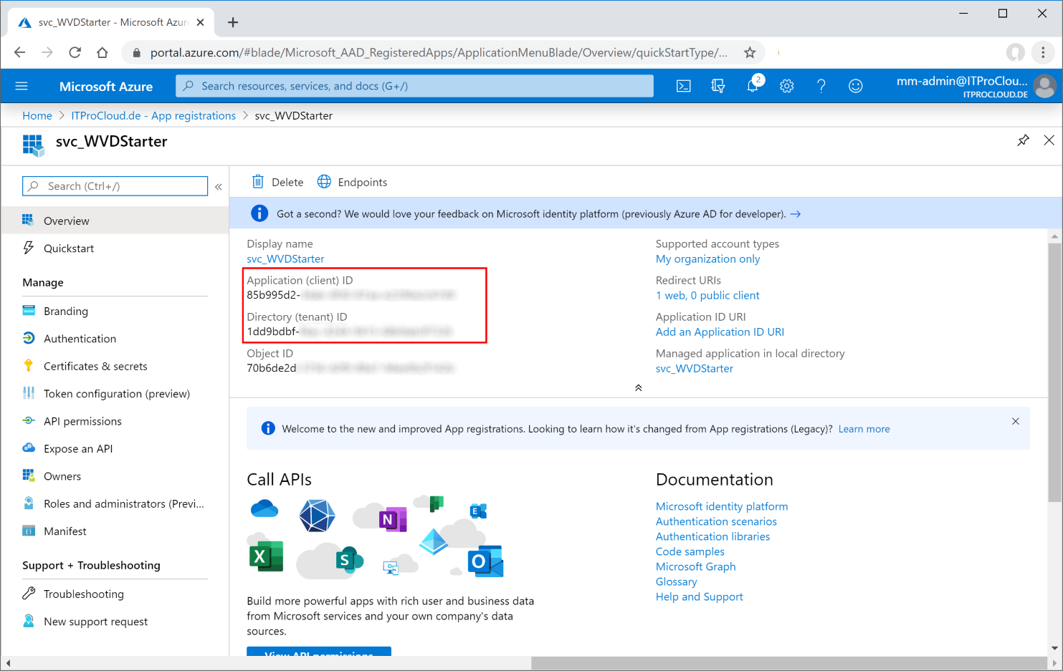Collapse the essentials section chevron

(638, 388)
